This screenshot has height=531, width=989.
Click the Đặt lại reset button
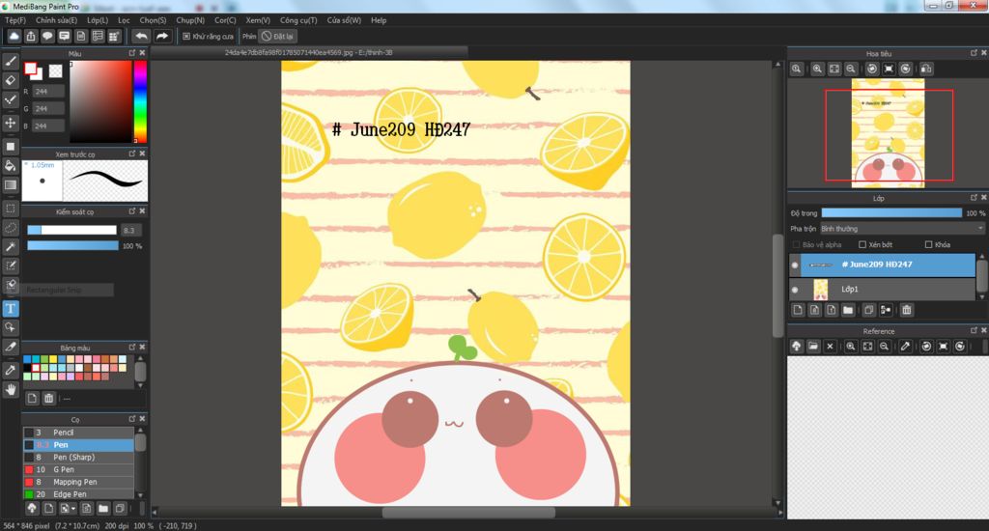tap(278, 37)
